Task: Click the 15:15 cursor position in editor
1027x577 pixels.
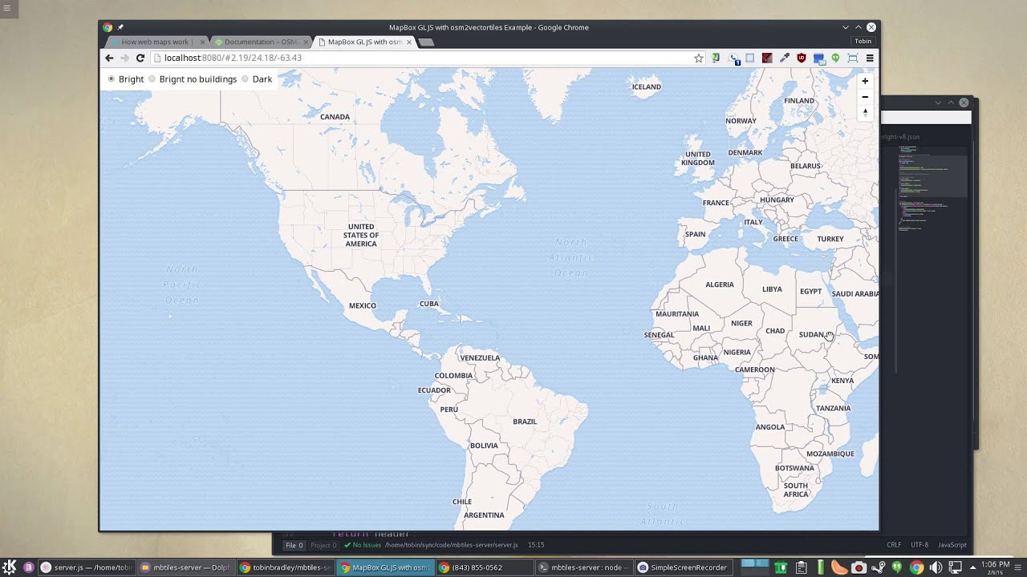Action: [x=536, y=545]
